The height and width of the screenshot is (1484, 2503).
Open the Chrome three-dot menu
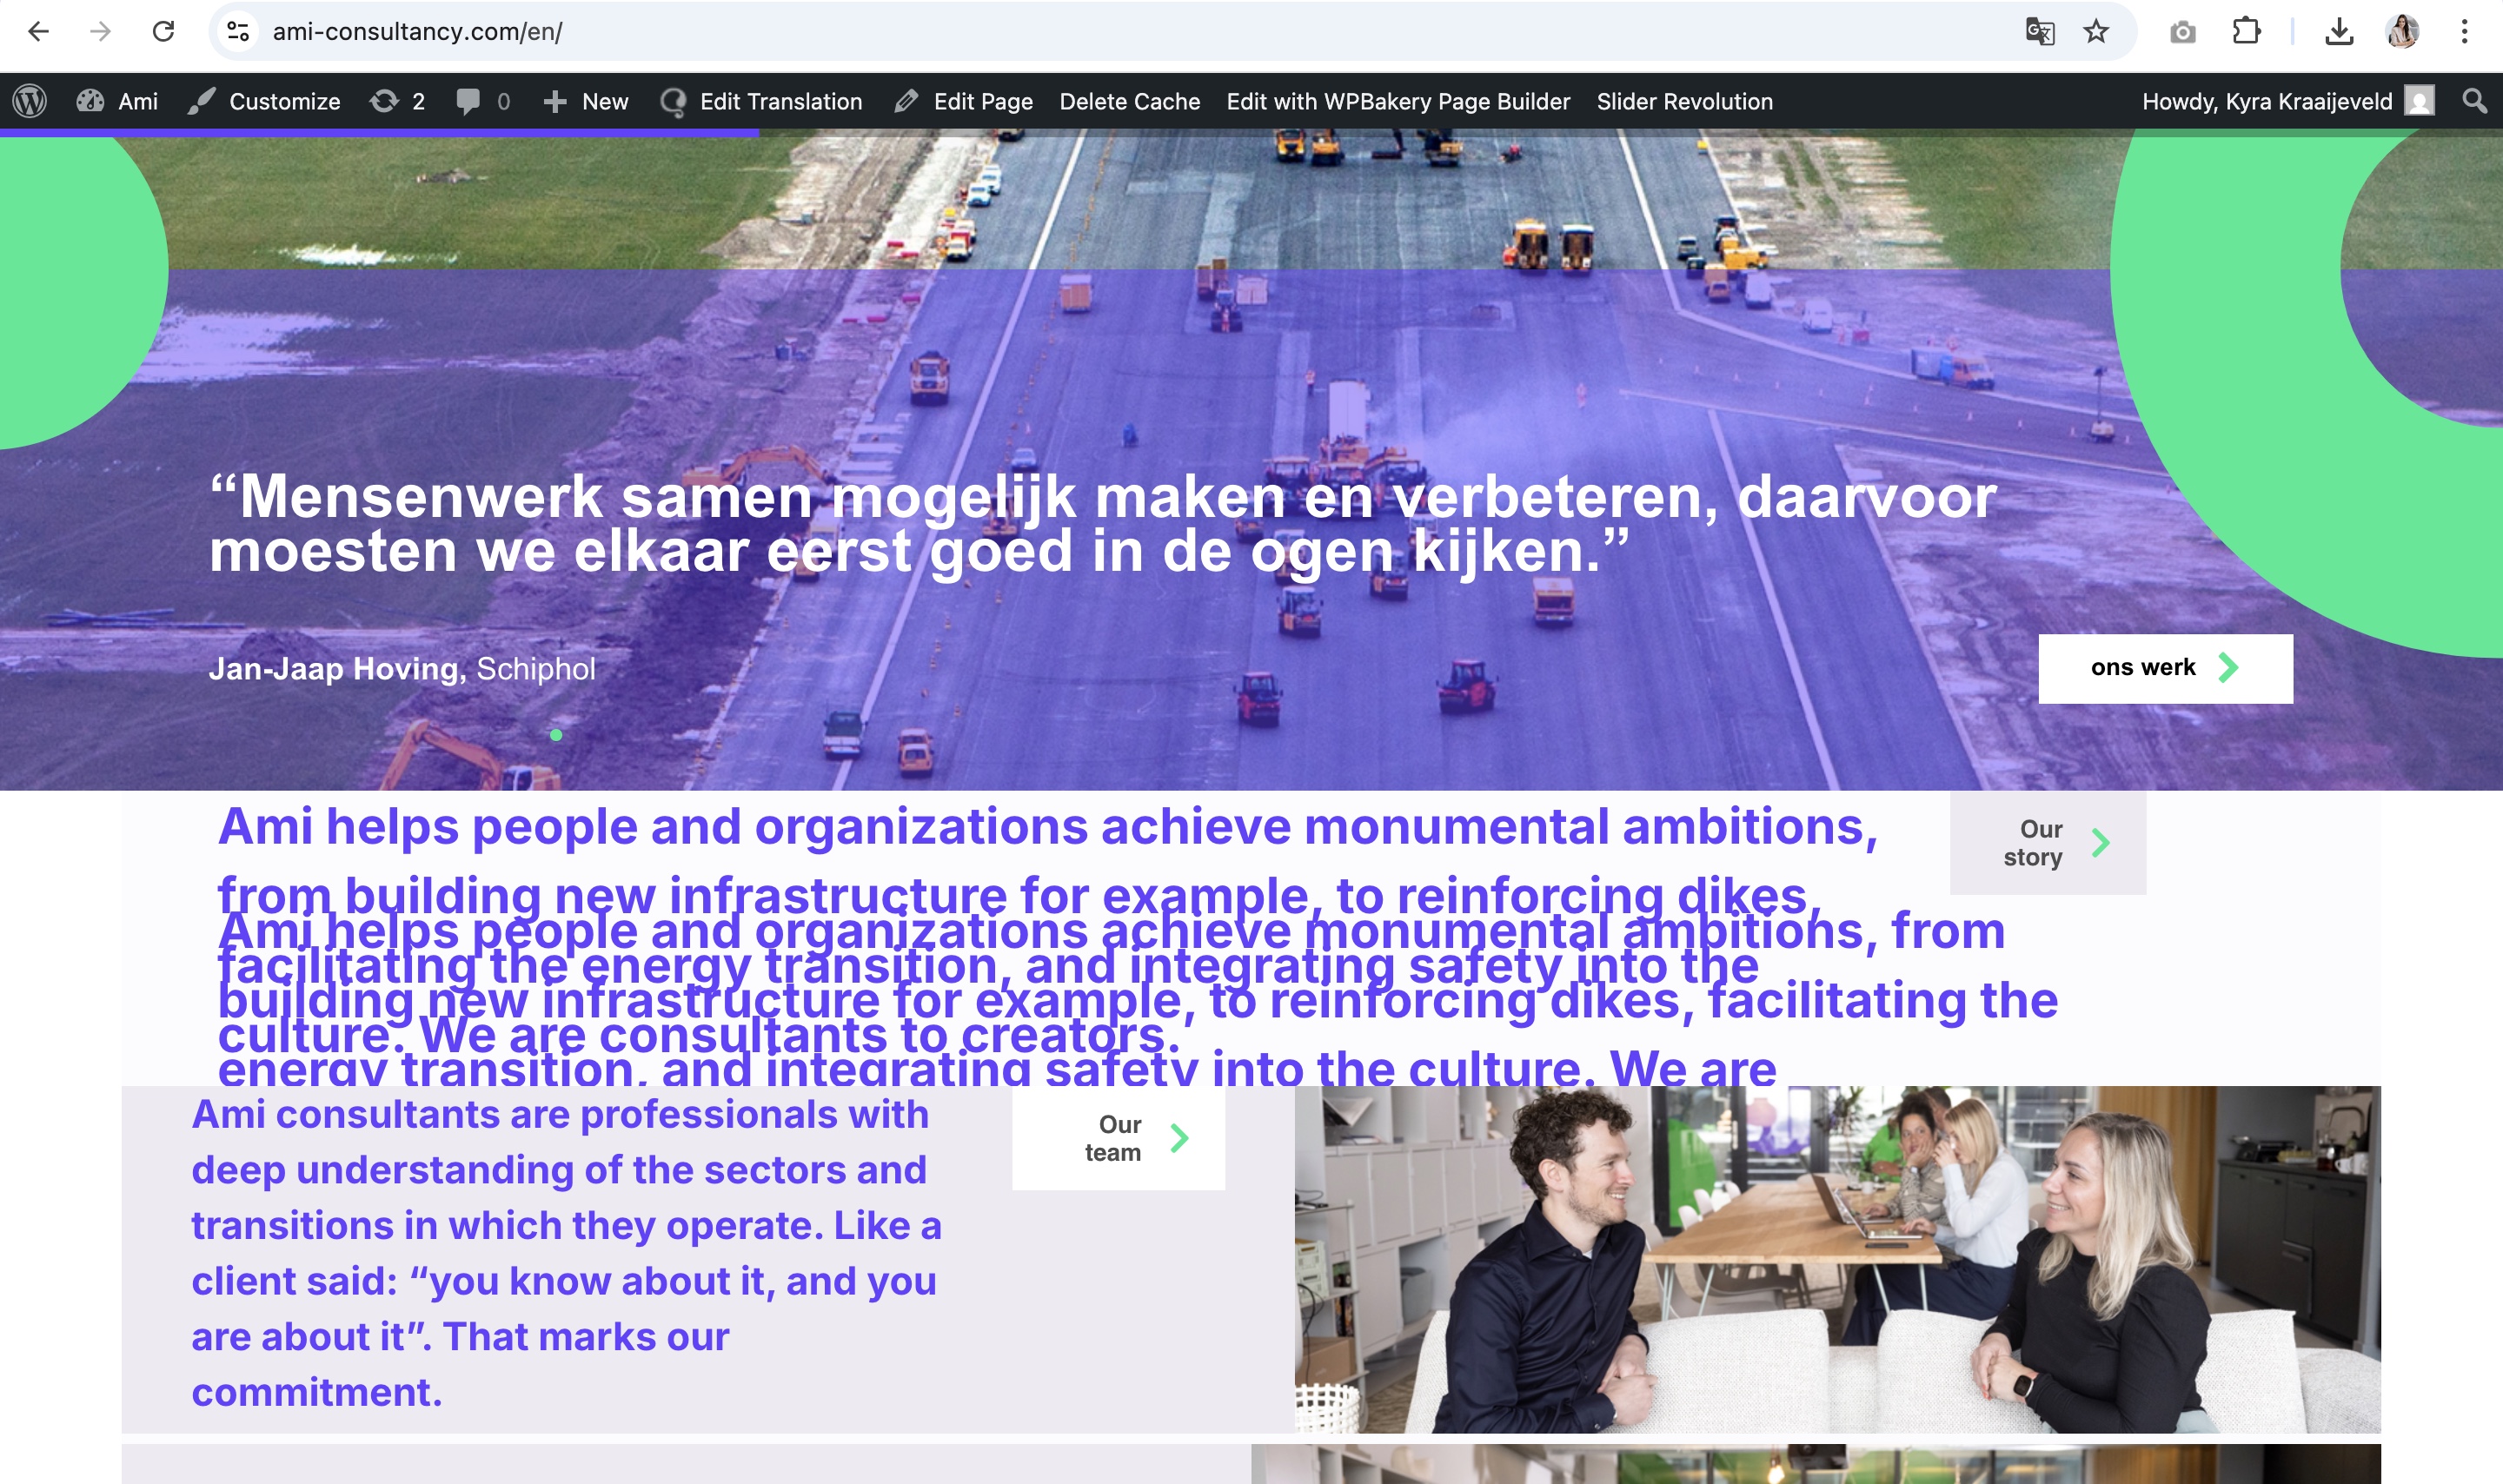[x=2465, y=32]
